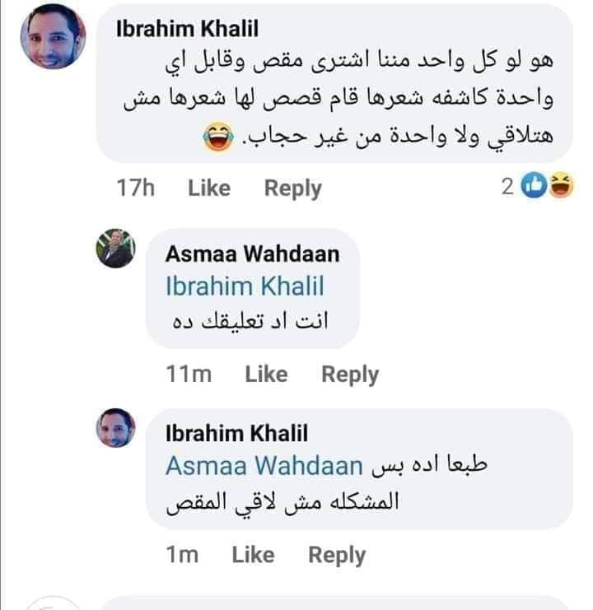This screenshot has width=593, height=610.
Task: Click the 11m timestamp
Action: [189, 375]
